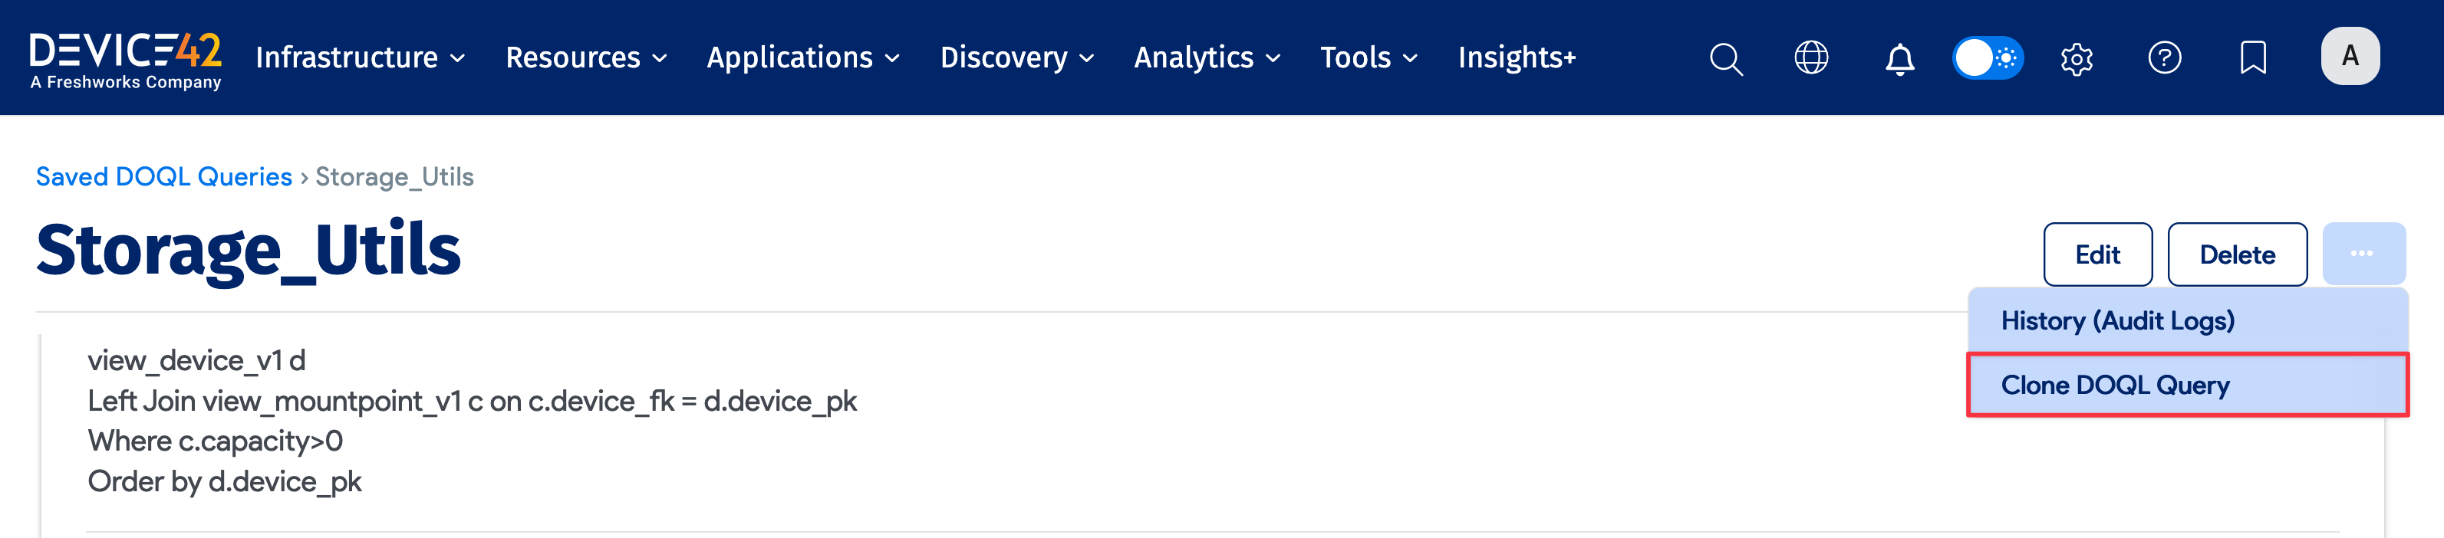Click the globe language icon
Image resolution: width=2444 pixels, height=538 pixels.
tap(1812, 57)
